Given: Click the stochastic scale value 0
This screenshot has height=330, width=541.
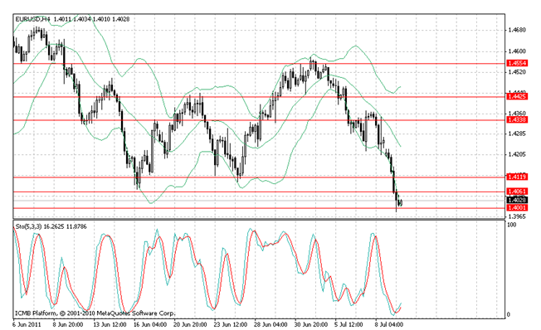Looking at the screenshot, I should tap(508, 314).
